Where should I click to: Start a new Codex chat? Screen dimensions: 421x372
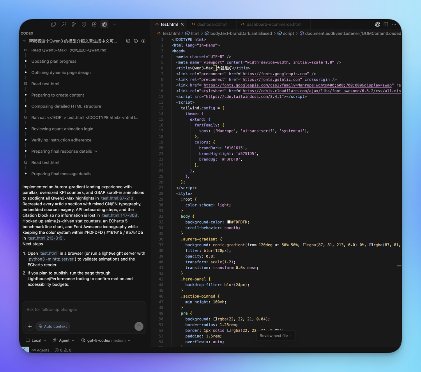[128, 41]
